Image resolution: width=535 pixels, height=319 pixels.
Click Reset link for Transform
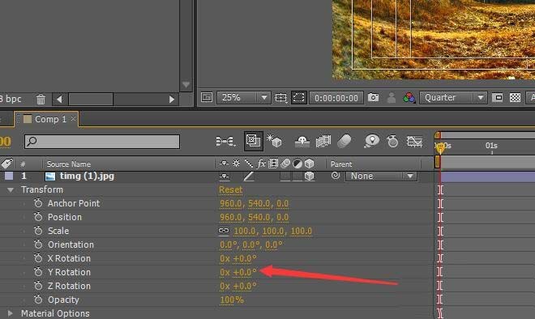pos(230,189)
